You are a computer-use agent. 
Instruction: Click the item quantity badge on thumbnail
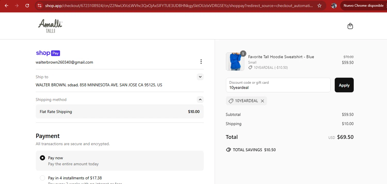pyautogui.click(x=243, y=54)
